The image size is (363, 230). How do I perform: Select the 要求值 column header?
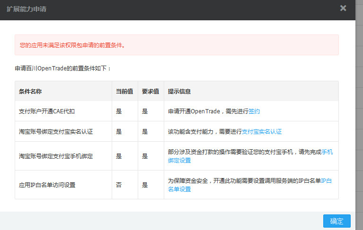151,92
